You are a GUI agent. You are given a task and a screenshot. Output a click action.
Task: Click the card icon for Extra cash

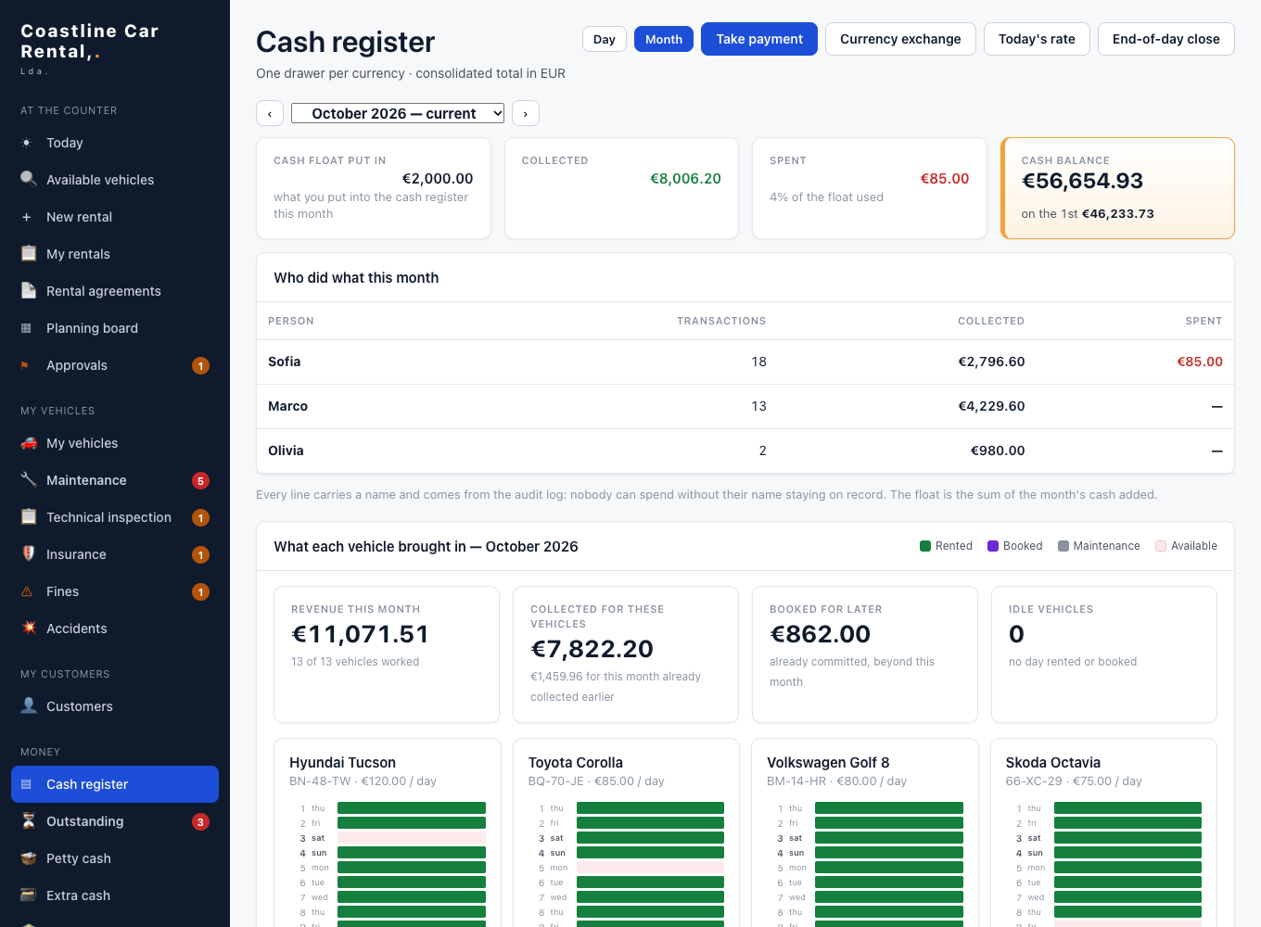28,895
